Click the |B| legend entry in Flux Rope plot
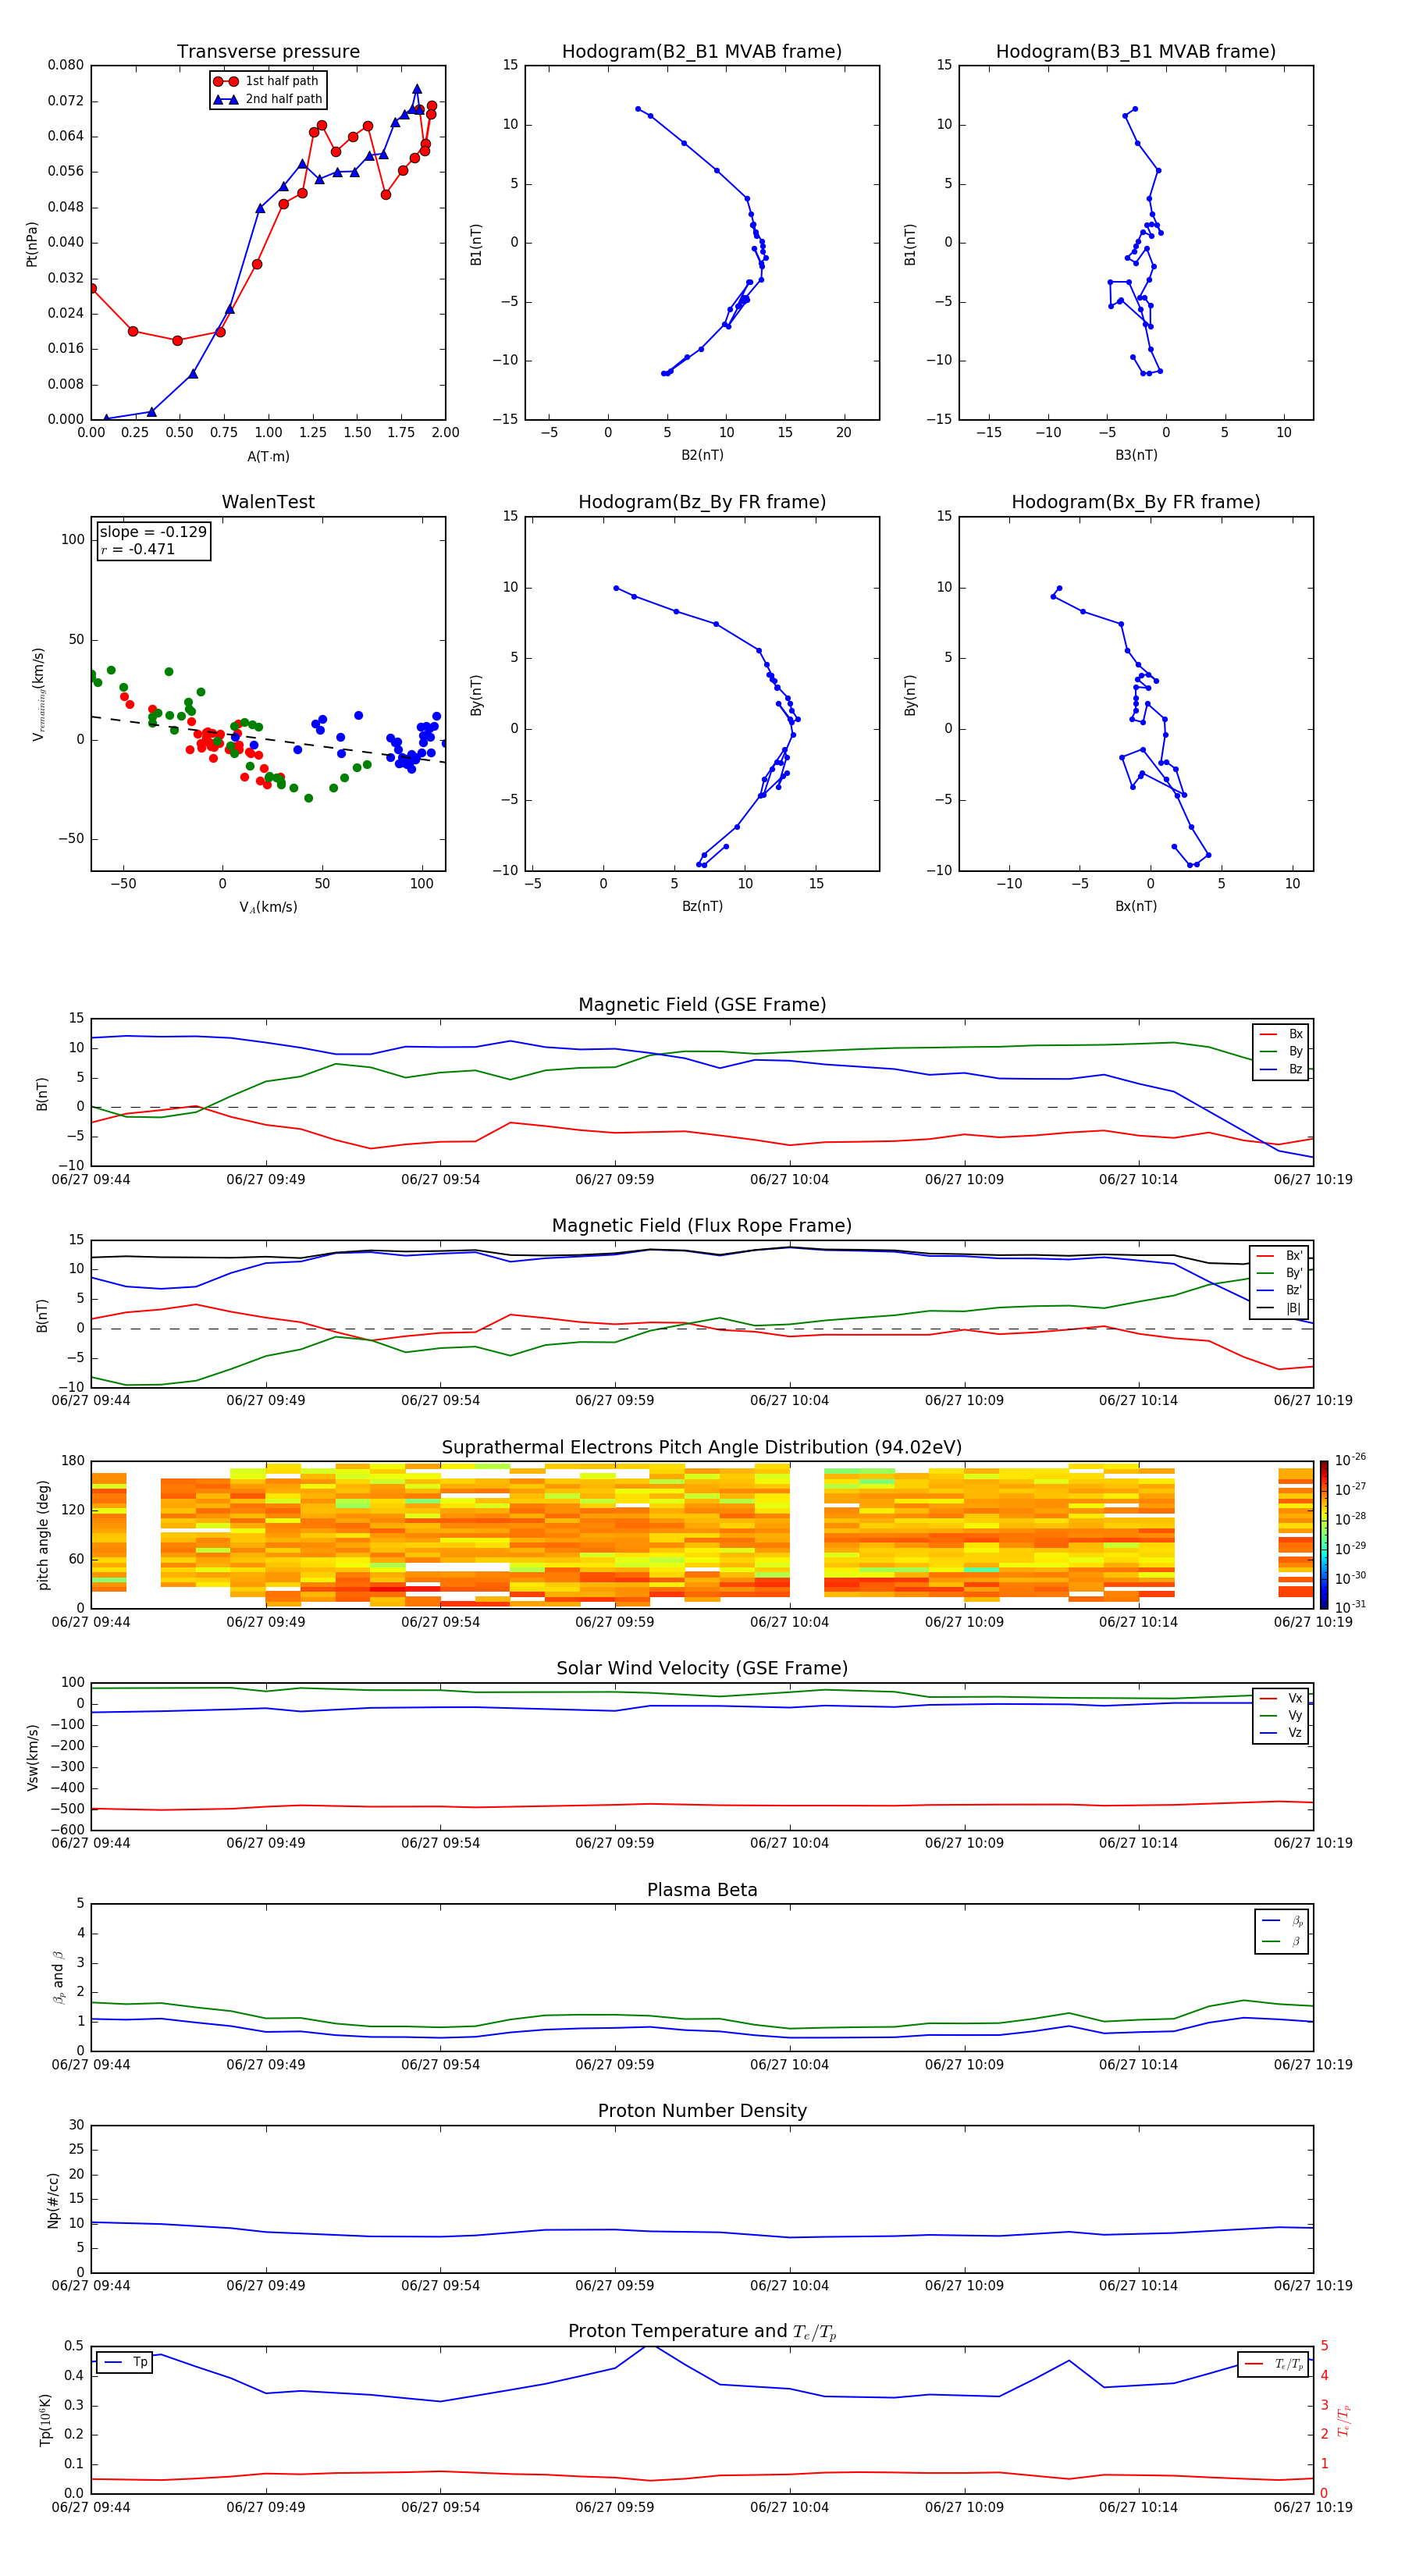1405x2576 pixels. [x=1280, y=1309]
